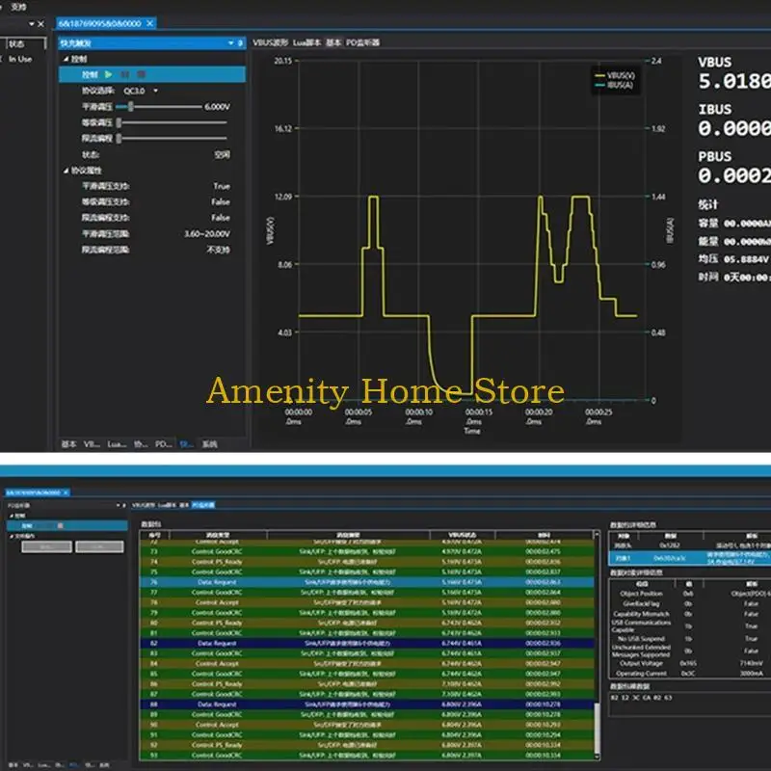Switch to the VBUS波形 tab above the chart
771x771 pixels.
click(271, 42)
